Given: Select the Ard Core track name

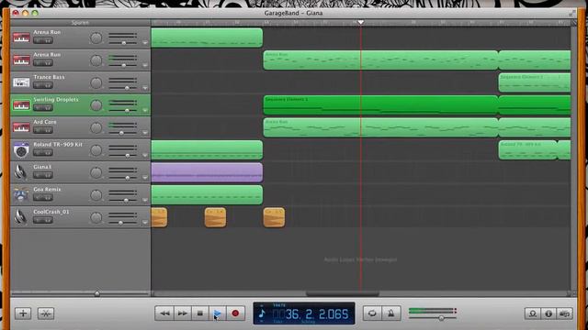Looking at the screenshot, I should pyautogui.click(x=45, y=122).
